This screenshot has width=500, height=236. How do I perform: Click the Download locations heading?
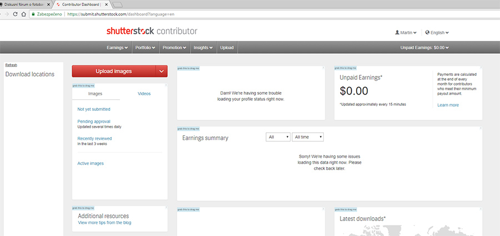click(30, 74)
